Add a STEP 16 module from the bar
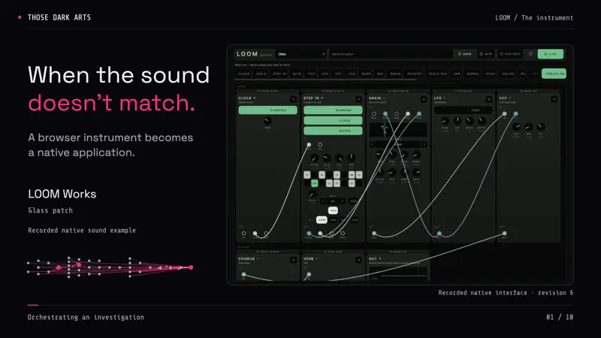 pyautogui.click(x=279, y=74)
